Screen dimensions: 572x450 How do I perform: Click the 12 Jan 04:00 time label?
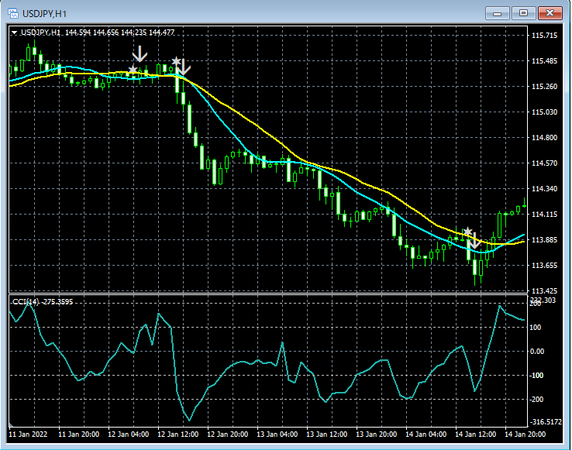pos(129,435)
